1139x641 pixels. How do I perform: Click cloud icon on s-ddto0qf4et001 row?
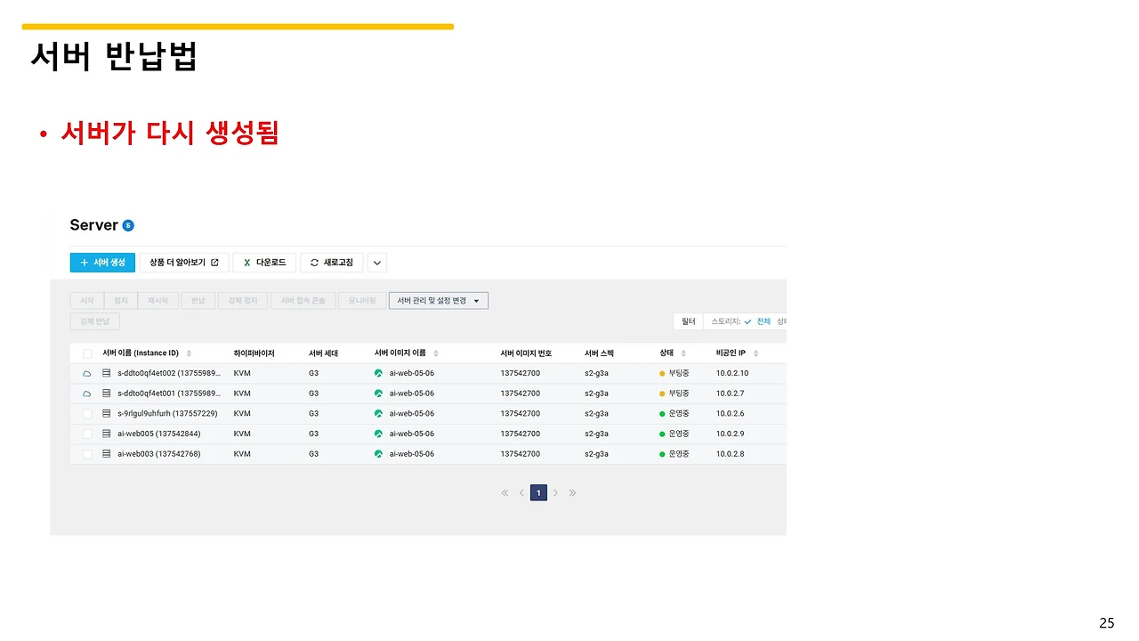click(x=87, y=394)
